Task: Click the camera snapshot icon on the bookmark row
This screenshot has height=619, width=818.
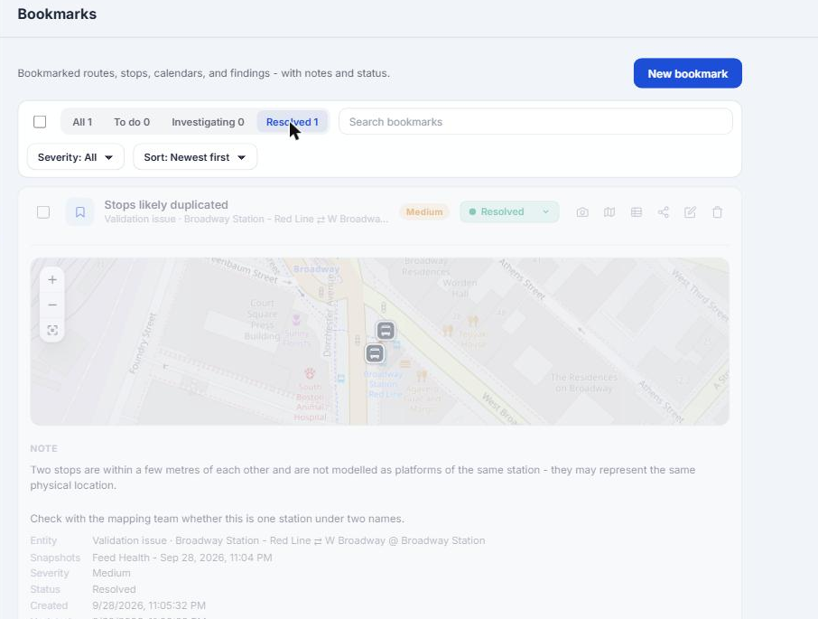Action: [x=582, y=212]
